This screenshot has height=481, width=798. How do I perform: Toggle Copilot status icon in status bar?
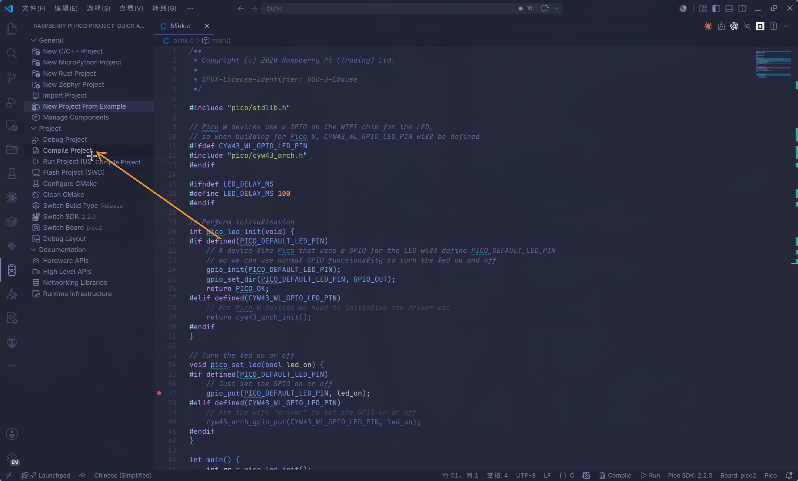click(x=586, y=475)
